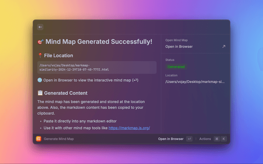Click the pin emoji beside File Location

40,56
